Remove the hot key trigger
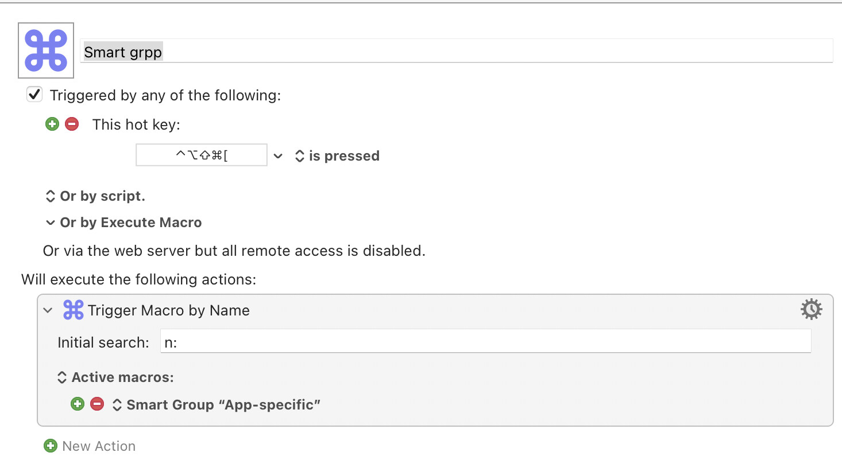 72,124
